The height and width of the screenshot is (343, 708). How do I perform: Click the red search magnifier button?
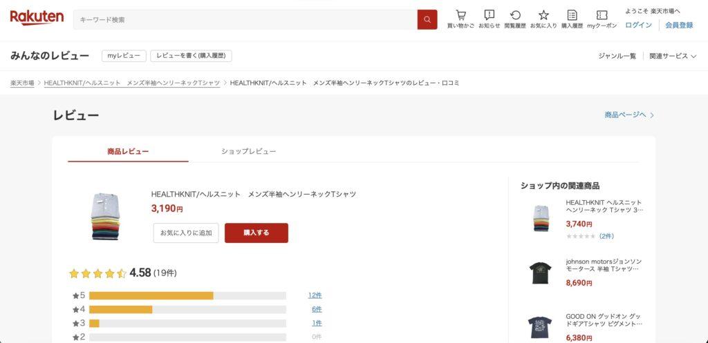pos(427,19)
